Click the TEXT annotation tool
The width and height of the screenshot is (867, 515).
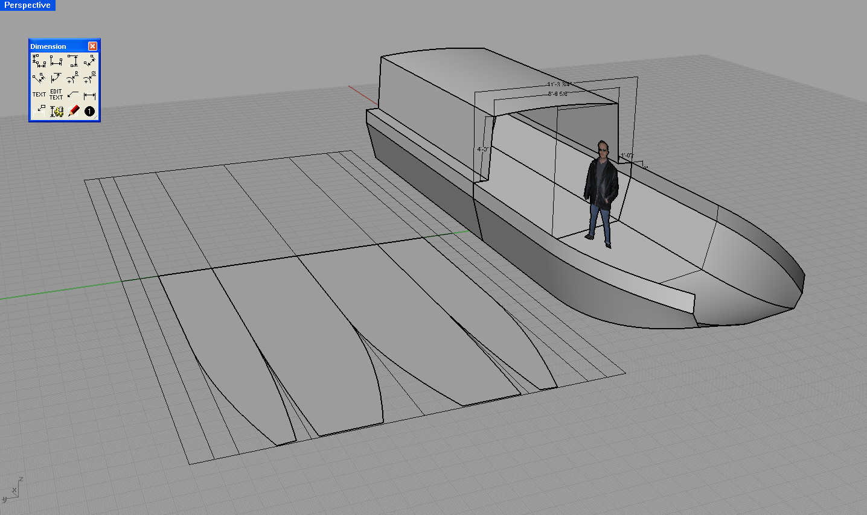coord(39,95)
